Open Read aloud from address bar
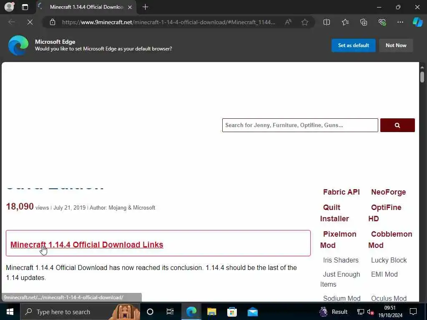The image size is (427, 320). [288, 22]
